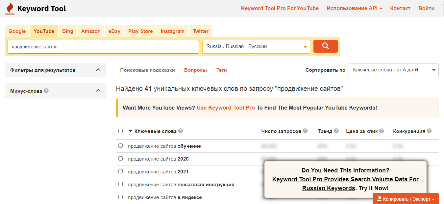The height and width of the screenshot is (204, 444).
Task: Open the help tooltip next to Число запросов
Action: click(x=305, y=131)
